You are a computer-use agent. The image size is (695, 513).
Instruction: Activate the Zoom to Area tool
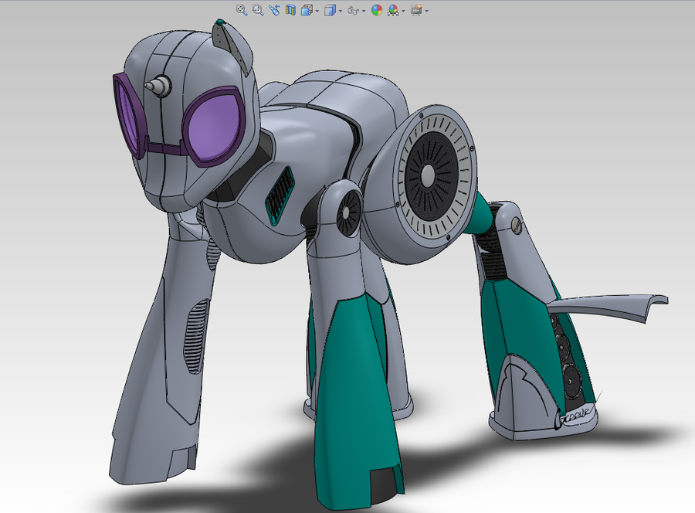258,10
